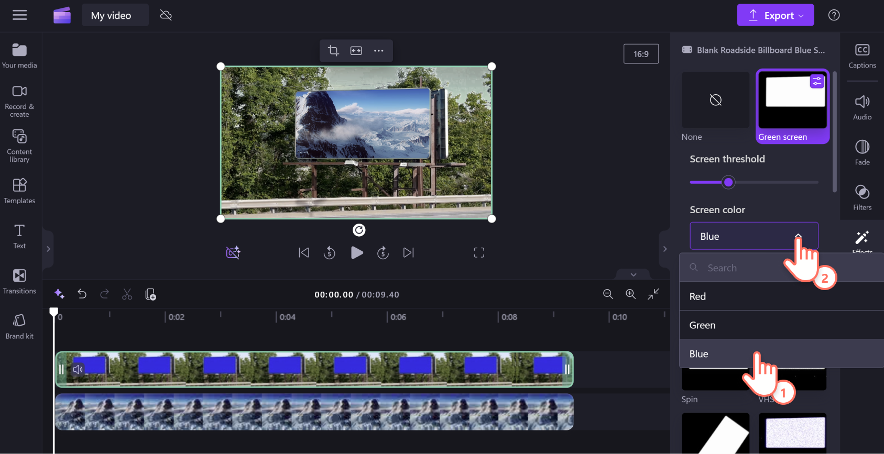Screen dimensions: 884x454
Task: Rewind five seconds
Action: pos(330,253)
